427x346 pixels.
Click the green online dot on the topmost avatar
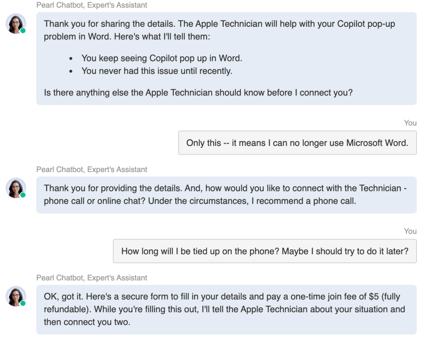click(x=23, y=31)
